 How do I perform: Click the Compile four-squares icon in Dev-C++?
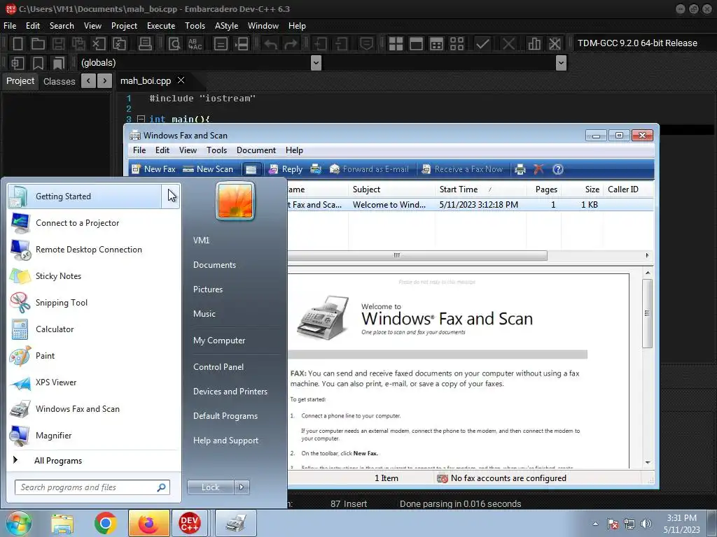pyautogui.click(x=396, y=43)
